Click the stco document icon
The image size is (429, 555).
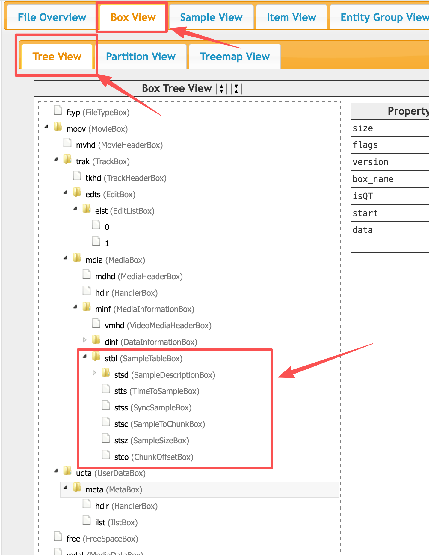click(106, 455)
